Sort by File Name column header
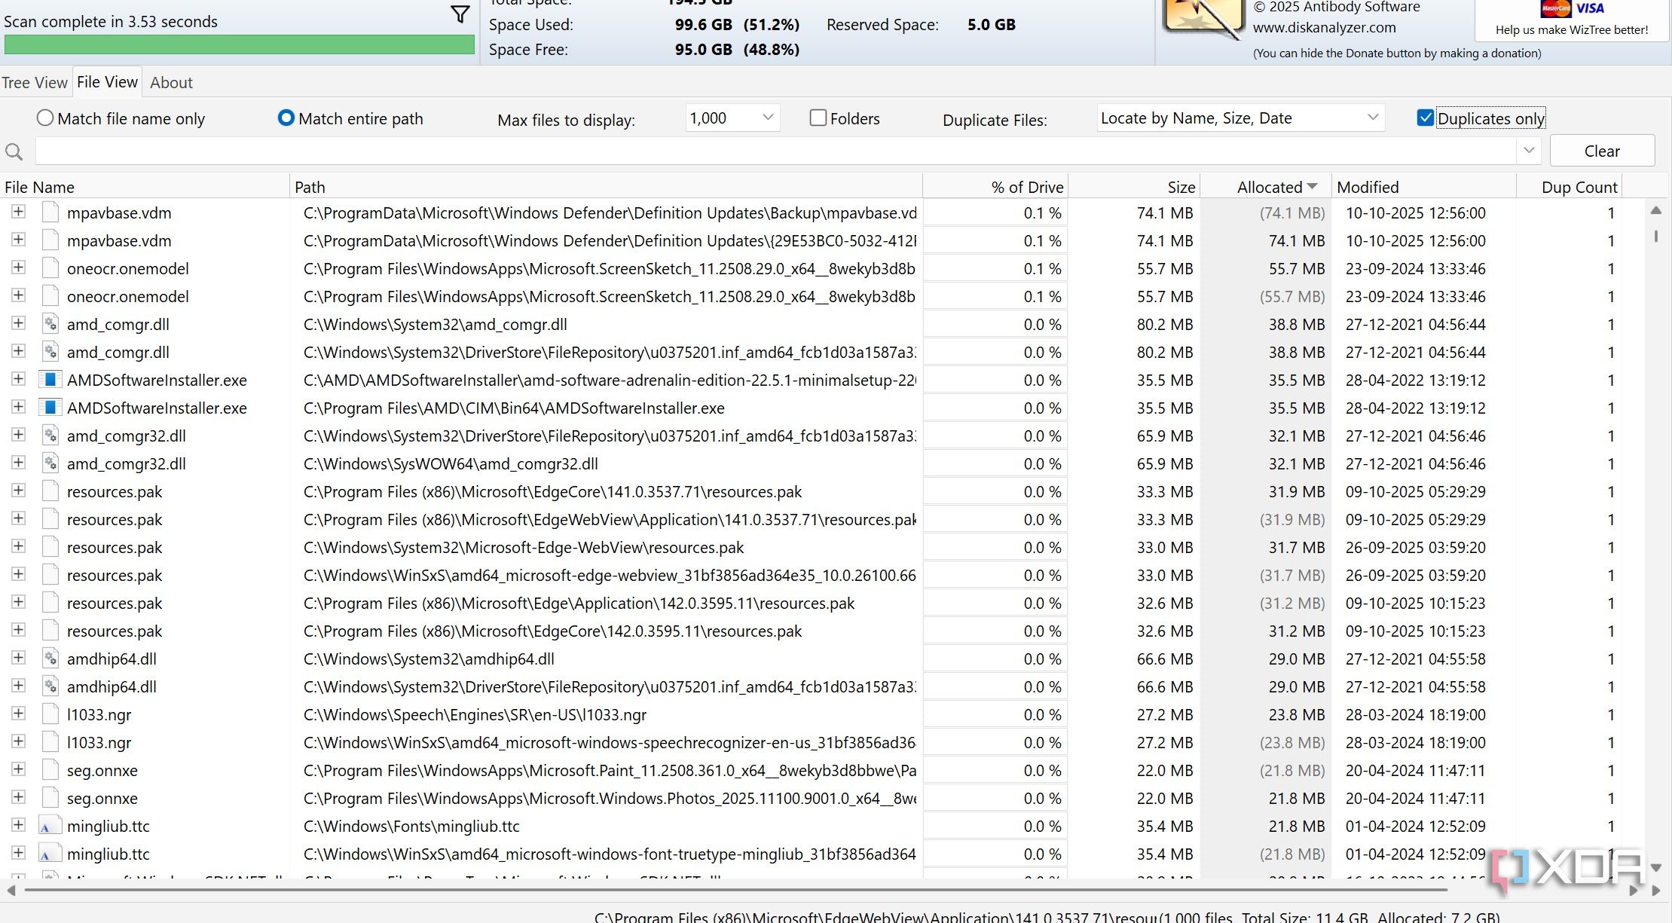 coord(145,187)
